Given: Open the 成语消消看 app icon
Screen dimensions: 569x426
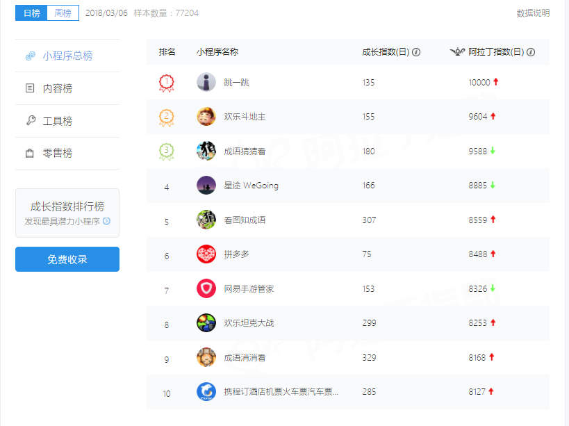Looking at the screenshot, I should pyautogui.click(x=206, y=357).
